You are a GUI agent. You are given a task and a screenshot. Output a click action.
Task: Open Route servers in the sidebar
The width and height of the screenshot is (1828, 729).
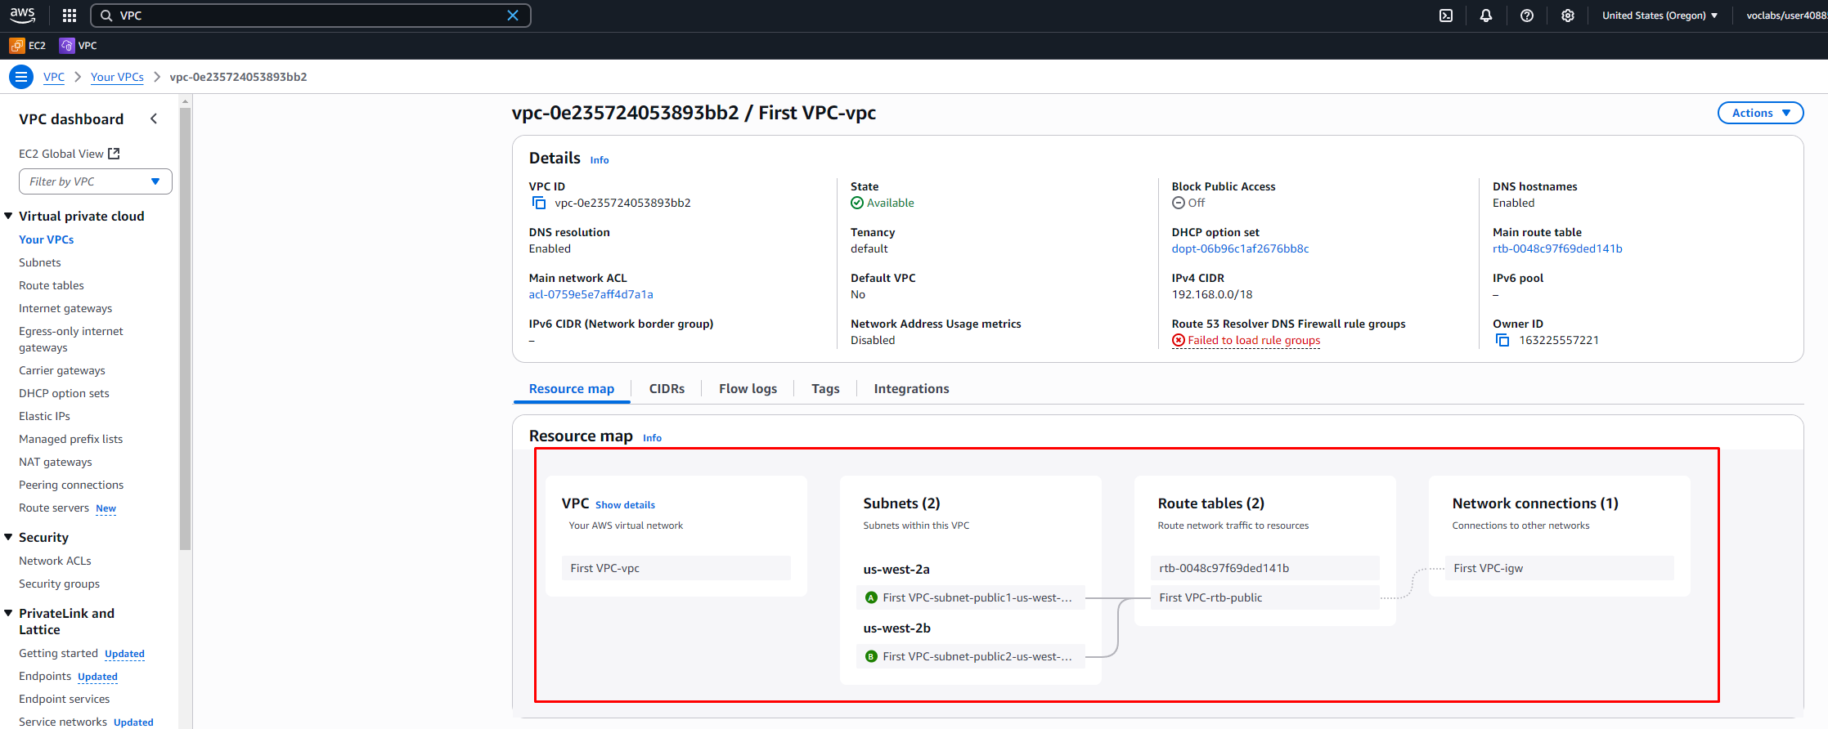point(54,508)
